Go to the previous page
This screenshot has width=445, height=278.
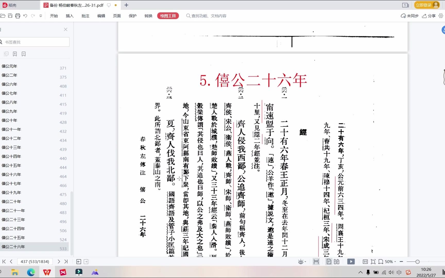[x=11, y=262]
